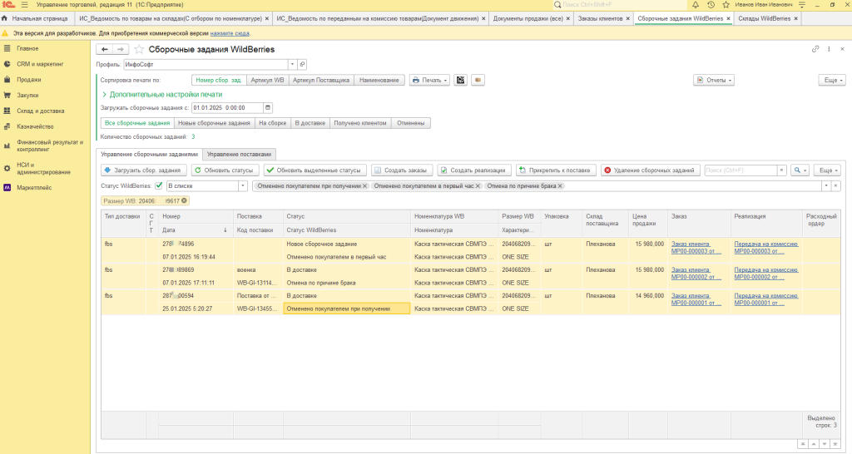Select 'Отмена по причине брака' status cell
852x454 pixels.
(x=347, y=283)
